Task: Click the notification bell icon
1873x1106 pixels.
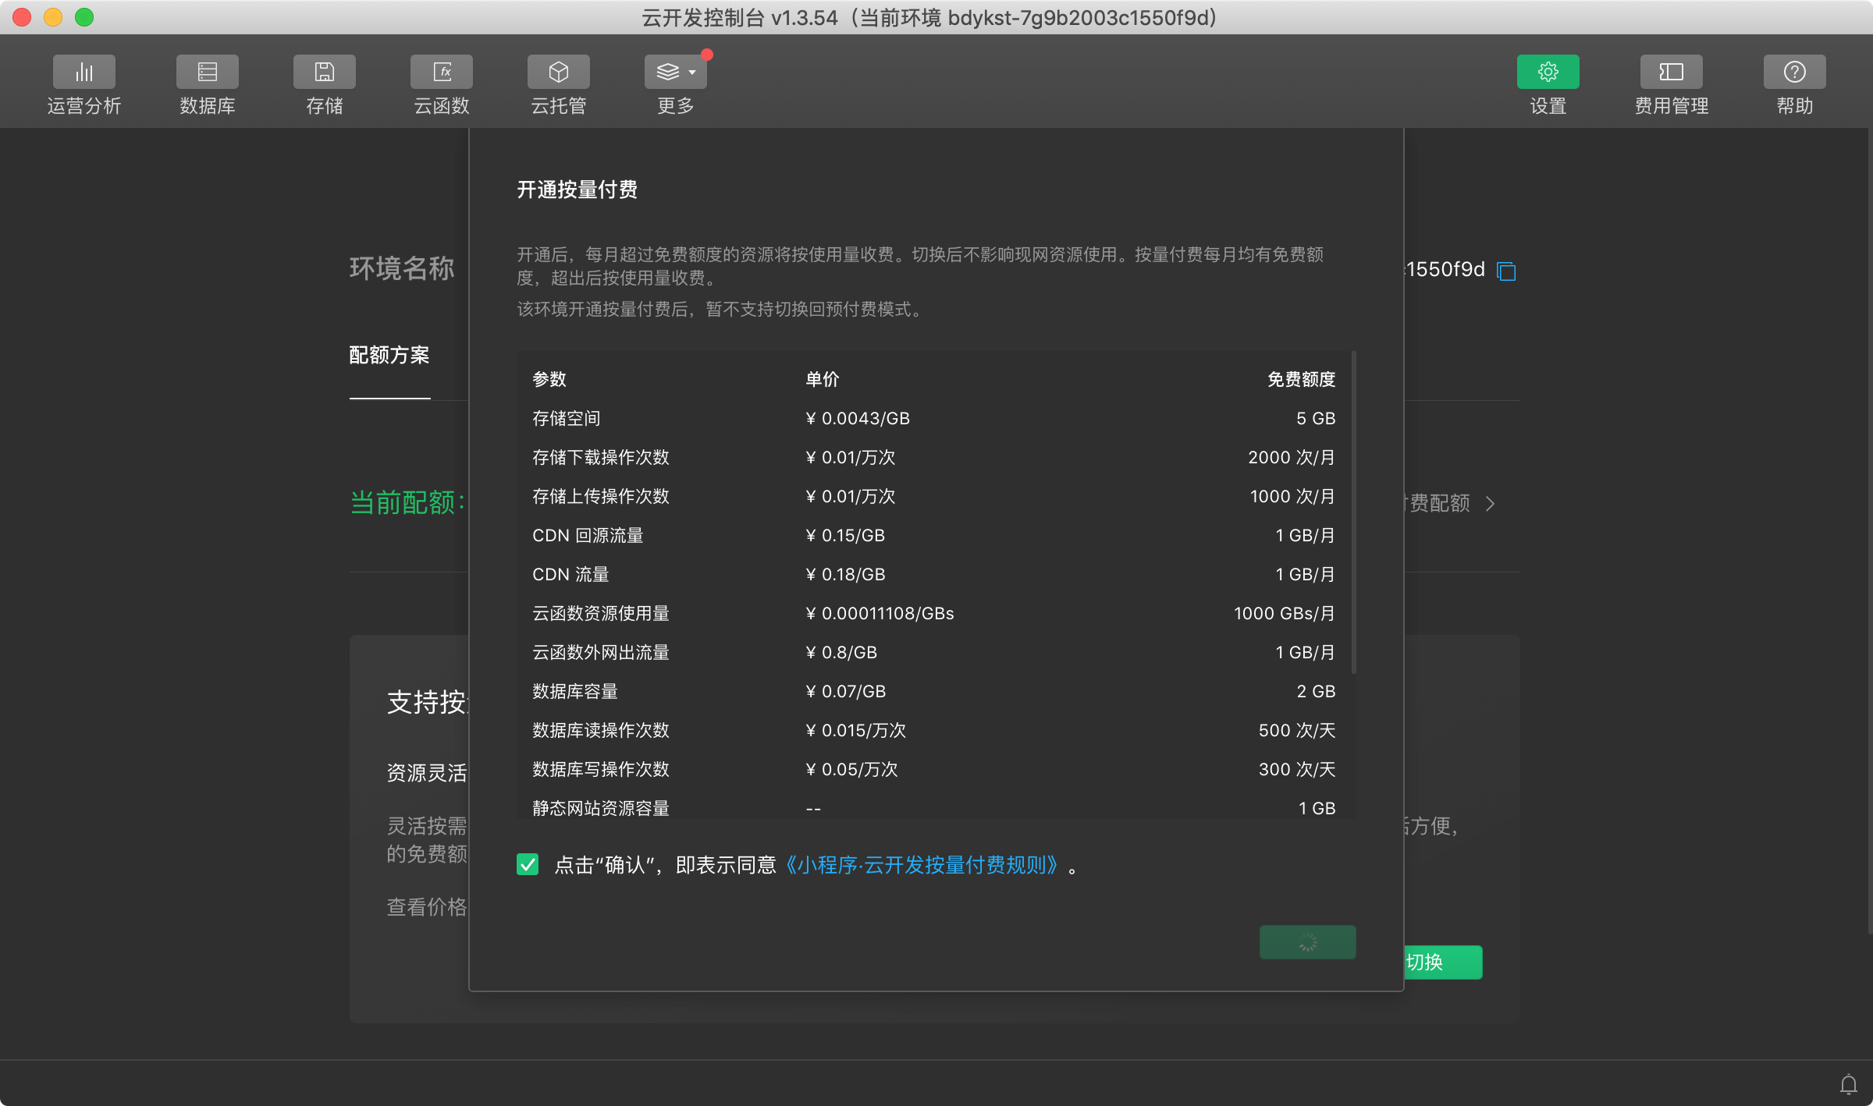Action: click(x=1848, y=1084)
